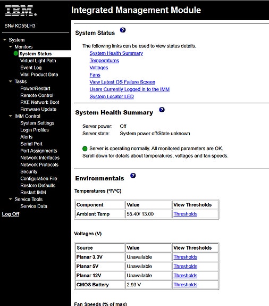The image size is (269, 306).
Task: Select 'Unavailable' value for Planar 3.3V
Action: point(139,257)
